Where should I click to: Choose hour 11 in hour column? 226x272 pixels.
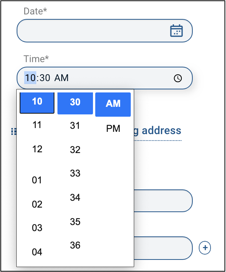[37, 125]
